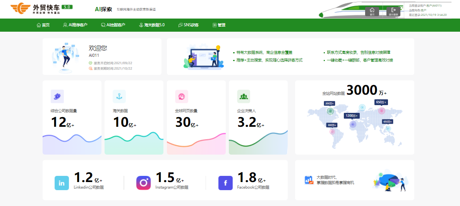Go to 海关数据5.0 in navigation bar
The image size is (460, 206).
[152, 25]
